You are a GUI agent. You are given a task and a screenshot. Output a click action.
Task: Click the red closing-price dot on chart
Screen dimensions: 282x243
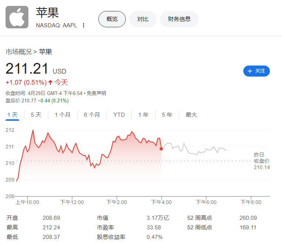[161, 149]
